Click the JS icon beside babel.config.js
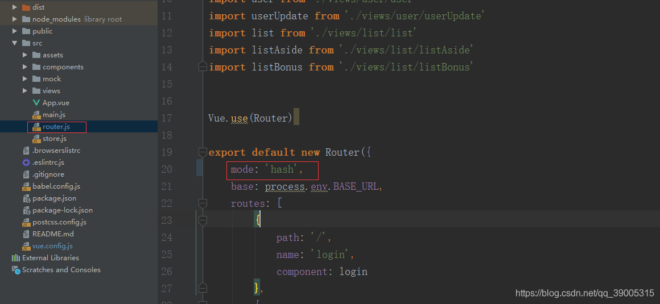This screenshot has width=660, height=304. 26,186
